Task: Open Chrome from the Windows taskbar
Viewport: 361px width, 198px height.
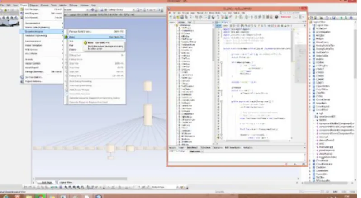Action: point(41,196)
